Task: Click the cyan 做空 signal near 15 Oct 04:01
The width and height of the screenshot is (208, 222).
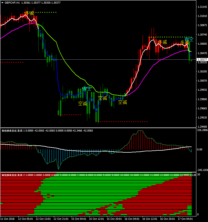Action: (x=87, y=89)
